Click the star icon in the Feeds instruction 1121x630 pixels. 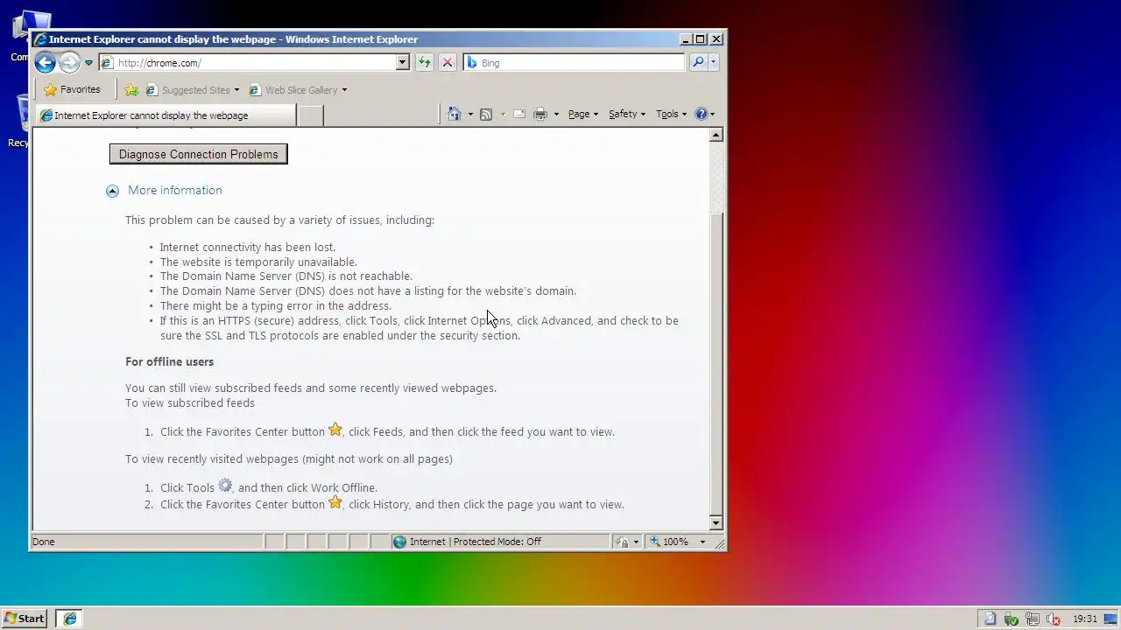pos(335,430)
